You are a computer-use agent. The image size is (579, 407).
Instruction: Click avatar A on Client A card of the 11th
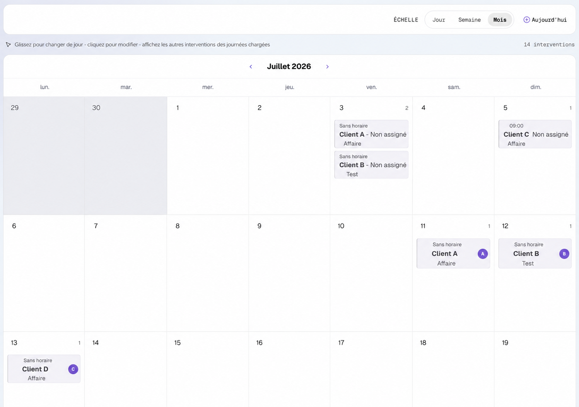coord(482,254)
